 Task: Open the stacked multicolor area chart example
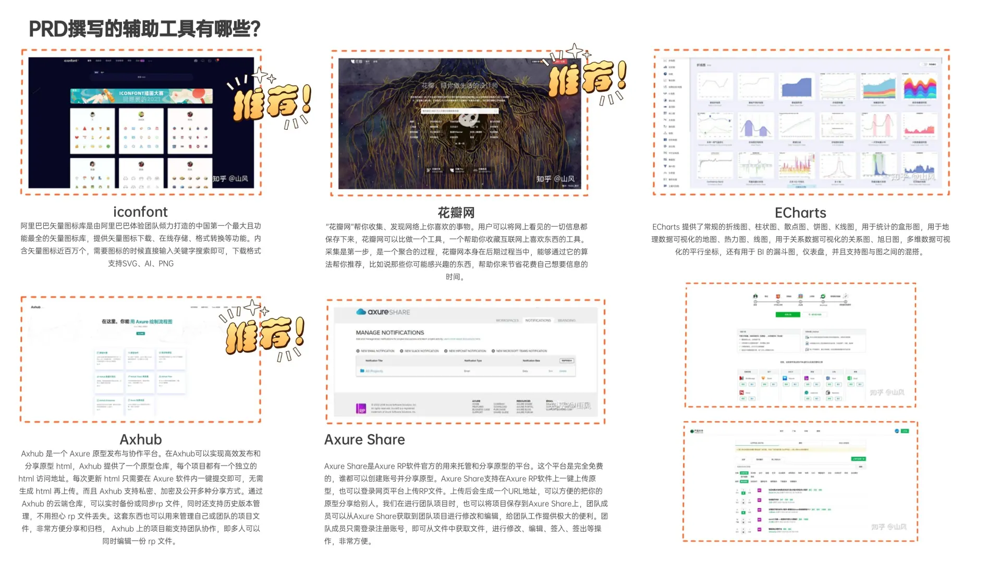(x=878, y=87)
